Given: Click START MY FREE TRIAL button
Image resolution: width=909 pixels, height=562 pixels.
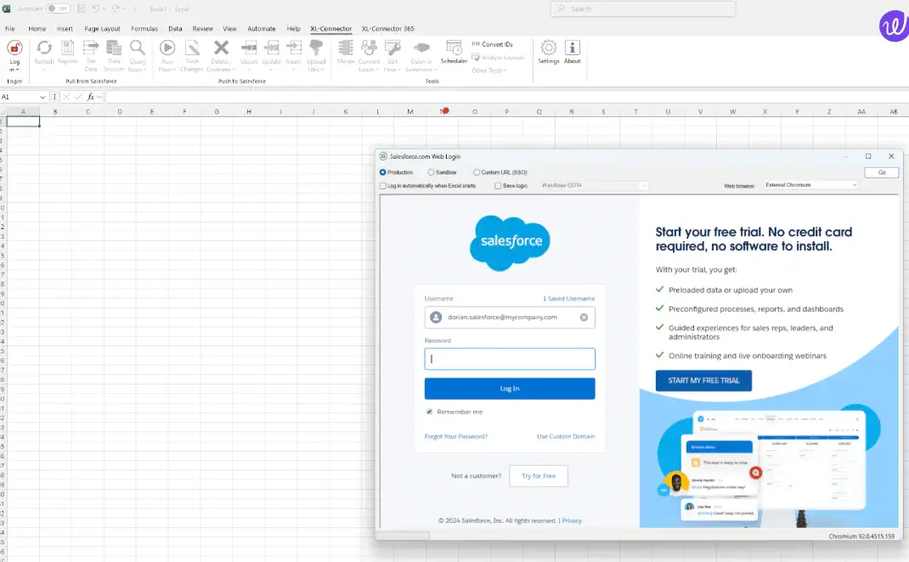Looking at the screenshot, I should pos(703,380).
